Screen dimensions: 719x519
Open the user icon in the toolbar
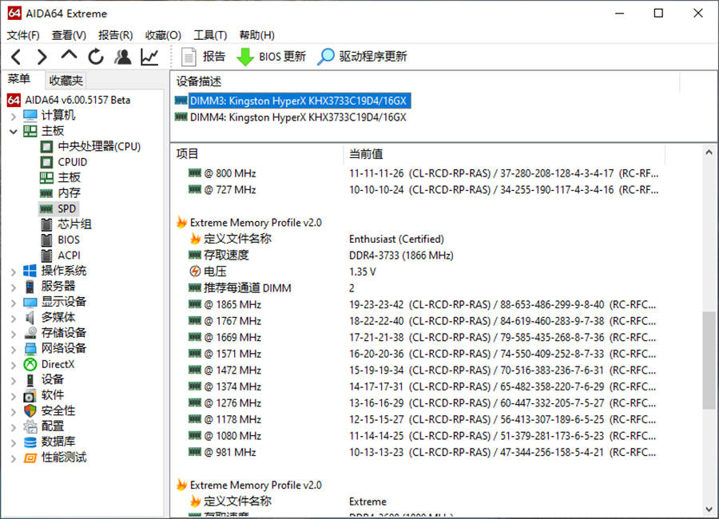tap(123, 57)
